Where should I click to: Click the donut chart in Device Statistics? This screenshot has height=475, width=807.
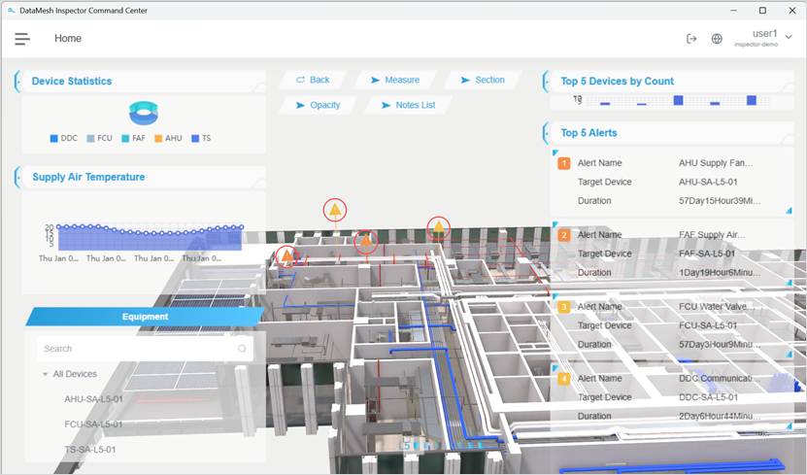pos(144,114)
